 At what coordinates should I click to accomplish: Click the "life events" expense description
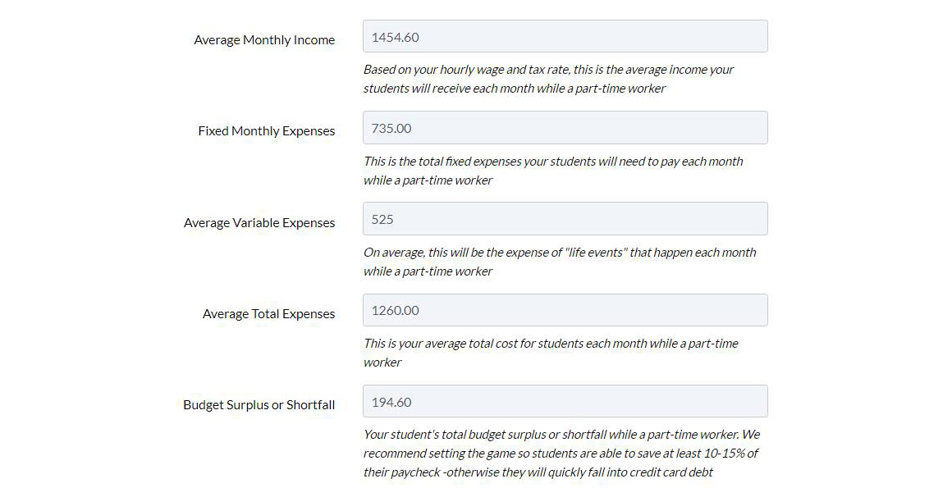point(560,262)
